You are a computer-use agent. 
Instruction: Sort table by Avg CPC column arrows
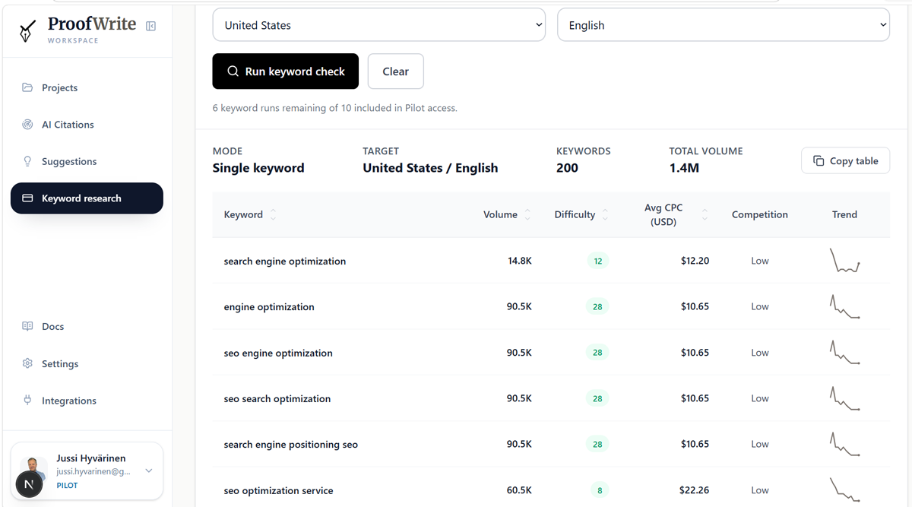(x=705, y=215)
